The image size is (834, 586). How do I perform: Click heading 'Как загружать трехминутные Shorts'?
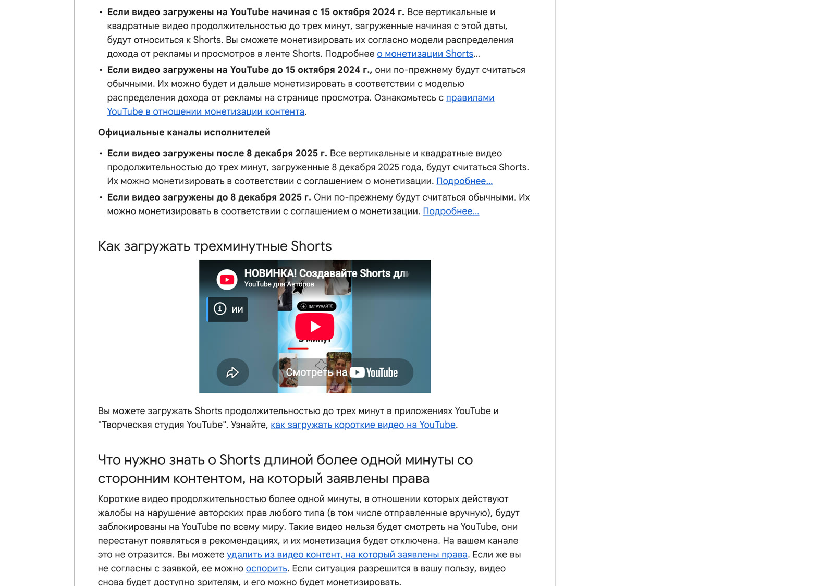pos(215,246)
